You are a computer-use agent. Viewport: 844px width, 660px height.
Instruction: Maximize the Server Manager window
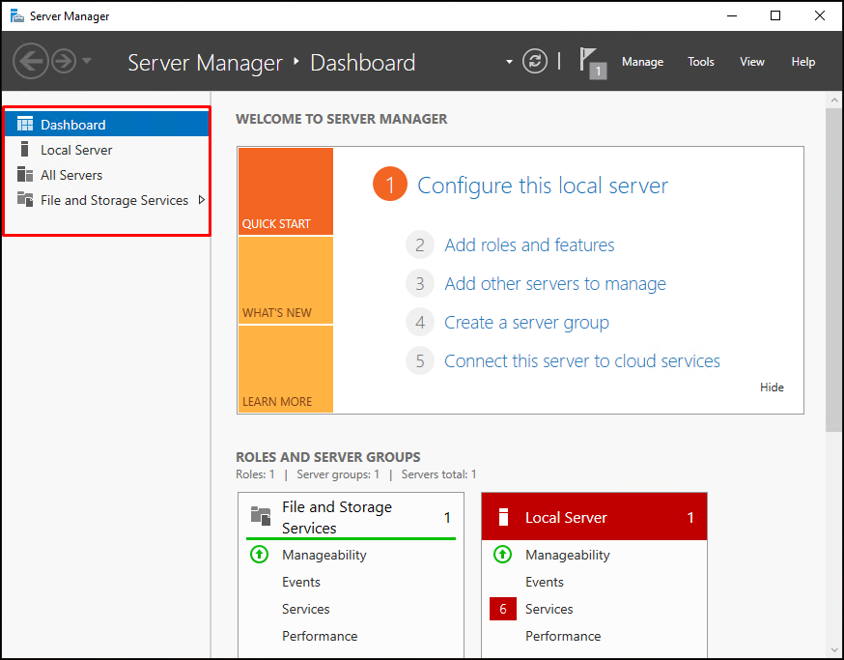775,15
